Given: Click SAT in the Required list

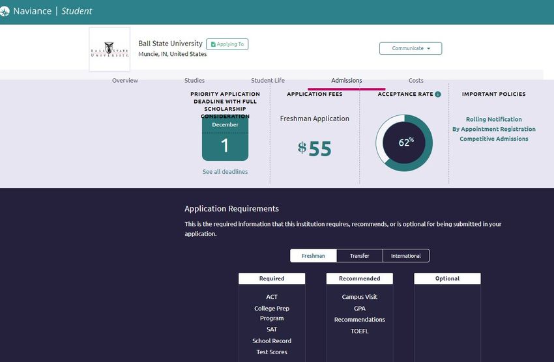Looking at the screenshot, I should [x=272, y=329].
